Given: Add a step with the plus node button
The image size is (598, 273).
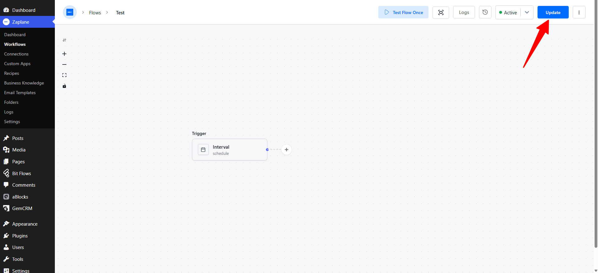Looking at the screenshot, I should click(x=286, y=150).
